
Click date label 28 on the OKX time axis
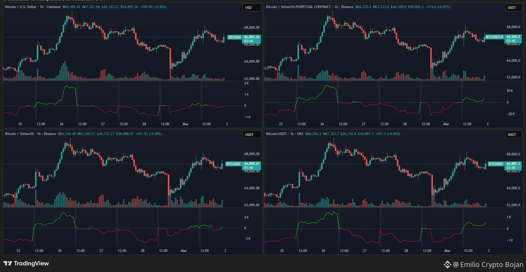[406, 251]
